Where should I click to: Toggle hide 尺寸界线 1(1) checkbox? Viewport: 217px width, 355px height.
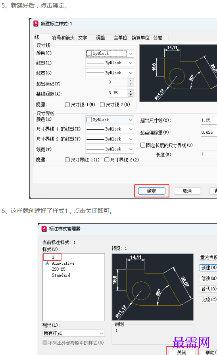67,160
